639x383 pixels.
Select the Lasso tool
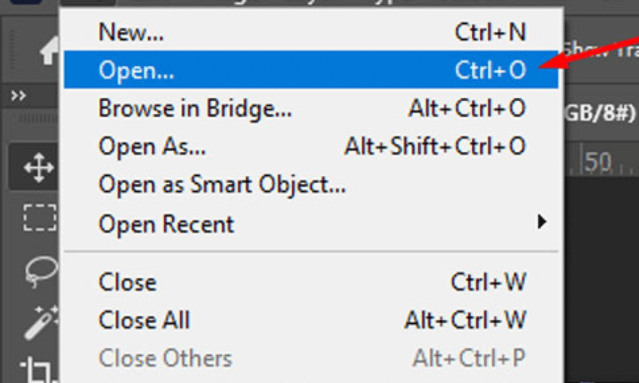click(41, 271)
